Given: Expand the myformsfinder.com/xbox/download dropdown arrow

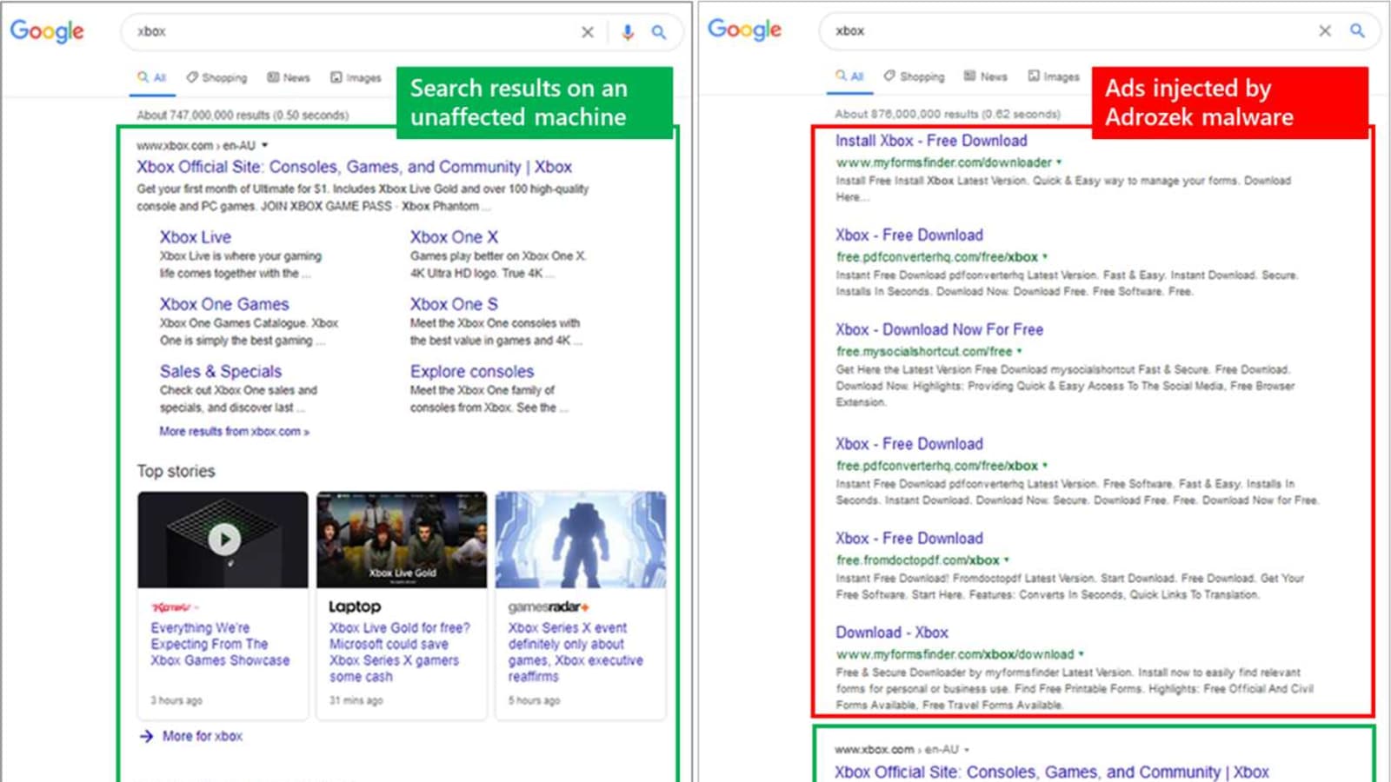Looking at the screenshot, I should (1082, 653).
